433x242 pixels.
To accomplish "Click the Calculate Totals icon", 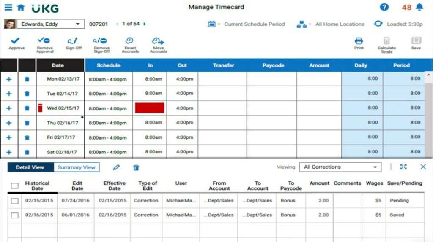I will (386, 41).
